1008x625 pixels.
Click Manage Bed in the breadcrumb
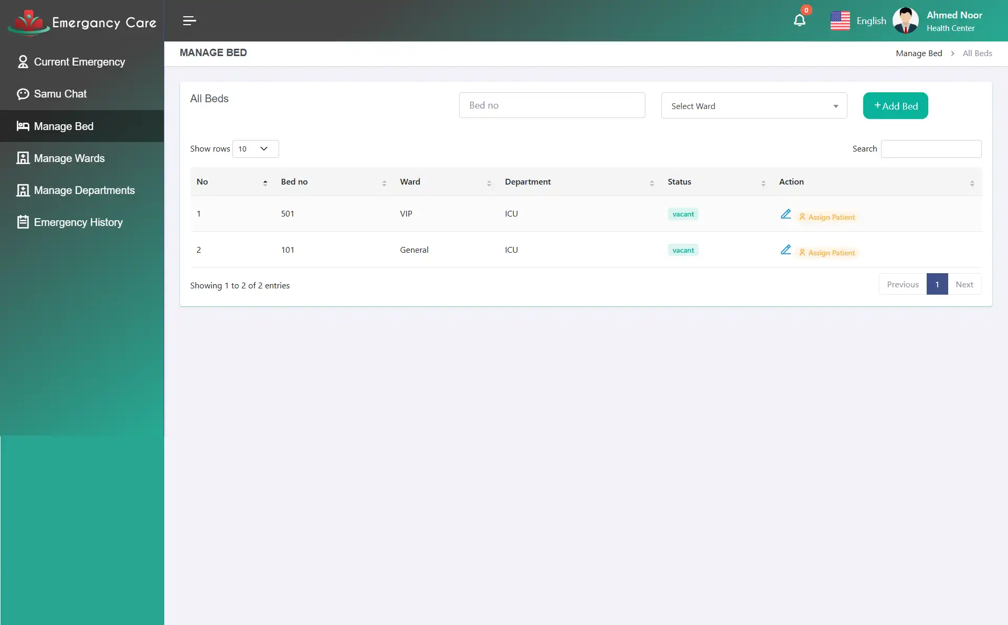[x=918, y=53]
